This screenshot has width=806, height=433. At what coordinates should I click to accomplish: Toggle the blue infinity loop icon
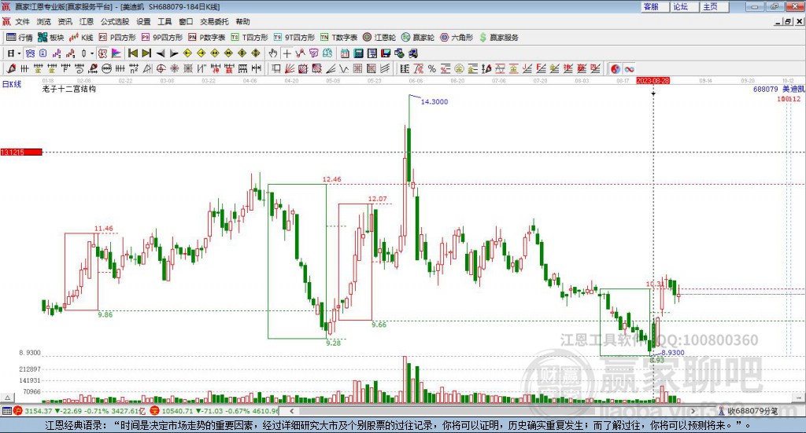point(629,68)
